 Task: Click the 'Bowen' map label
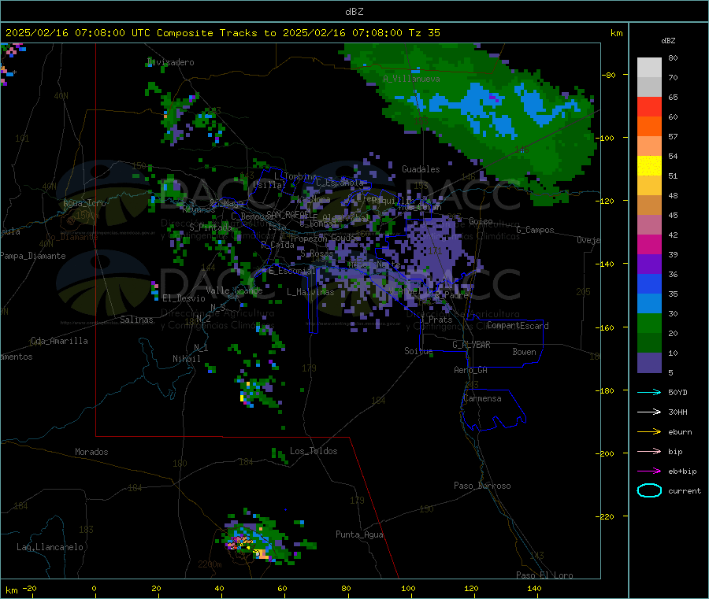pyautogui.click(x=524, y=352)
